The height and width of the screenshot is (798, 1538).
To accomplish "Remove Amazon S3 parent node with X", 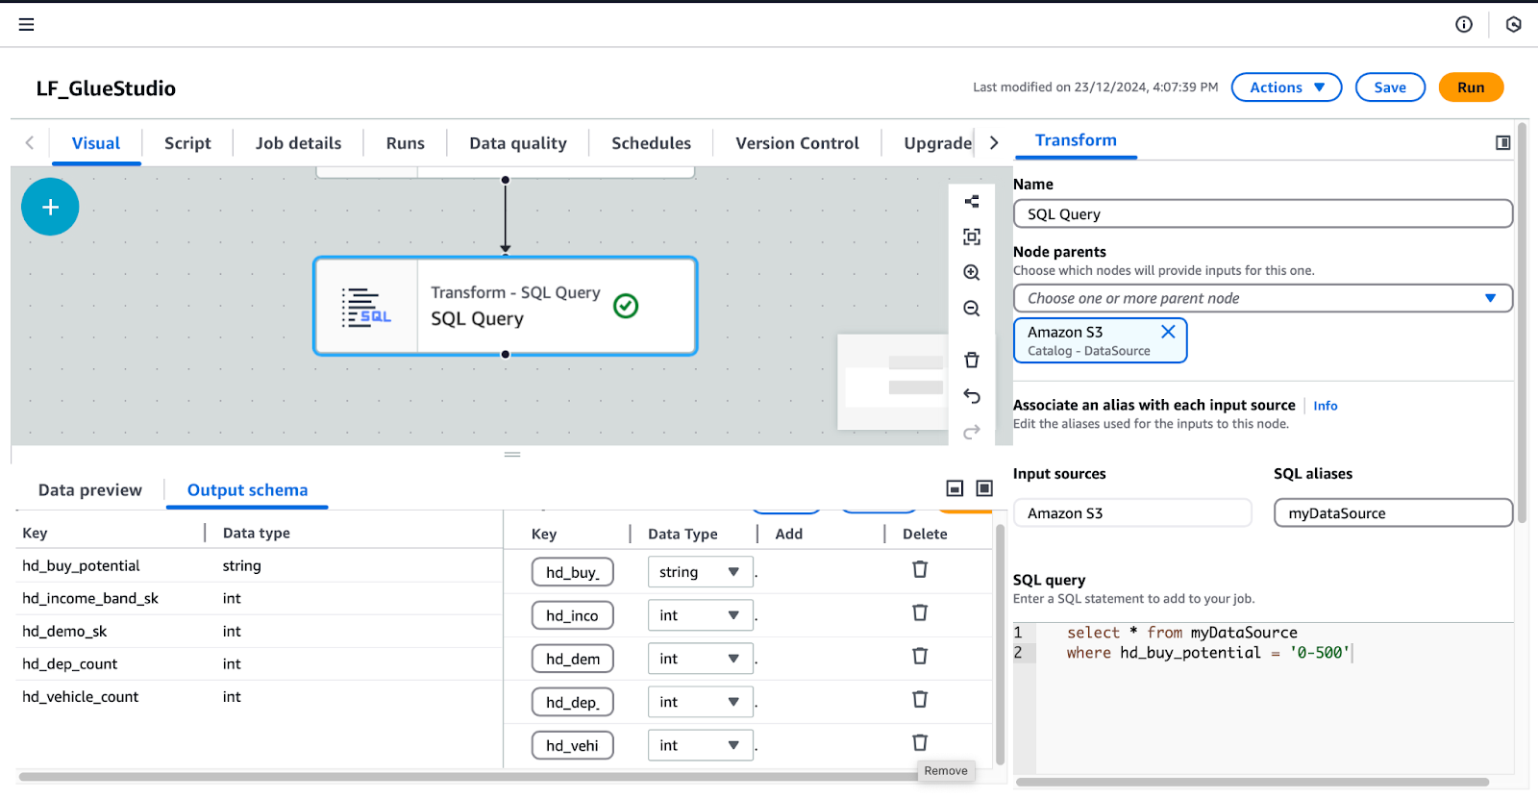I will (x=1168, y=332).
